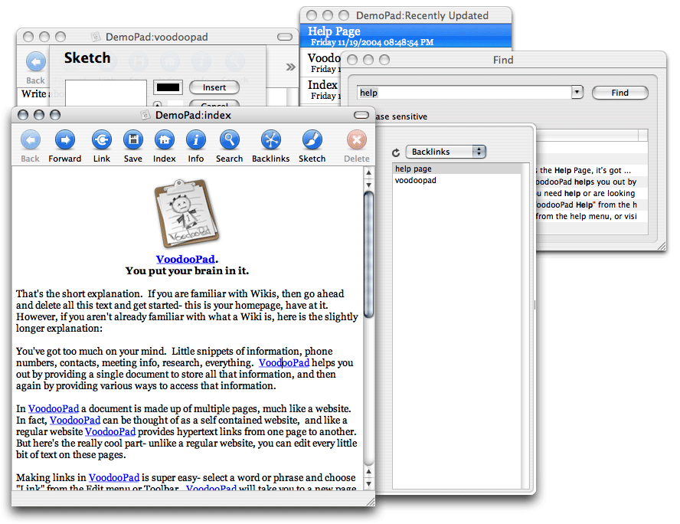The width and height of the screenshot is (680, 524).
Task: Refresh the backlinks list with the circular arrow
Action: pyautogui.click(x=396, y=152)
